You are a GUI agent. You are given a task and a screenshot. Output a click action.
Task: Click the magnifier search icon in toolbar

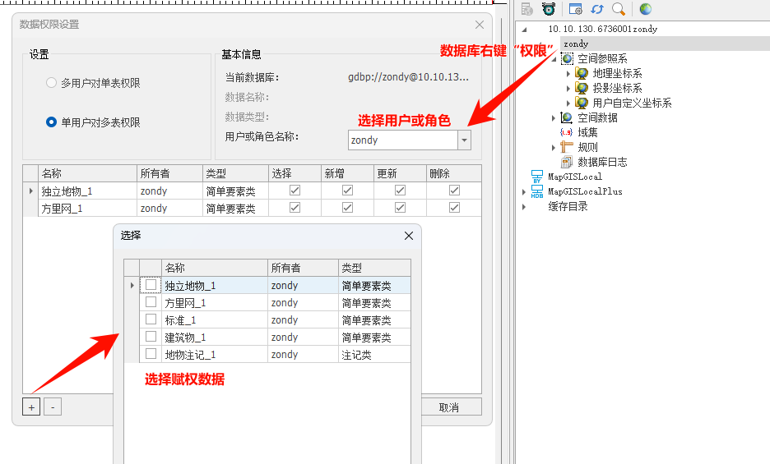(619, 9)
